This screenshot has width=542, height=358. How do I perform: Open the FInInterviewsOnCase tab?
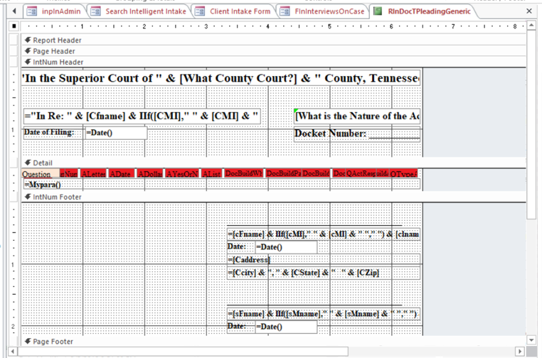click(x=329, y=11)
